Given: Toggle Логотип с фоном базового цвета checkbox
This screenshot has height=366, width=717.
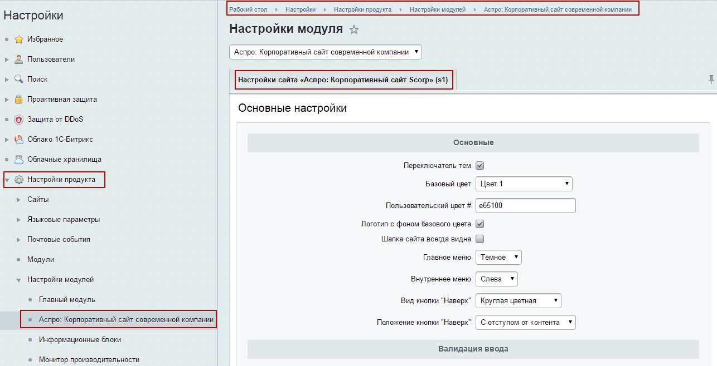Looking at the screenshot, I should pyautogui.click(x=479, y=224).
